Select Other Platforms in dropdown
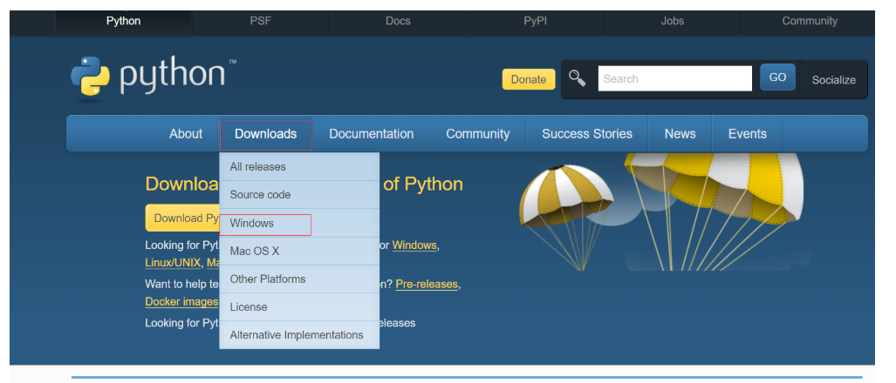The width and height of the screenshot is (896, 383). pyautogui.click(x=299, y=279)
